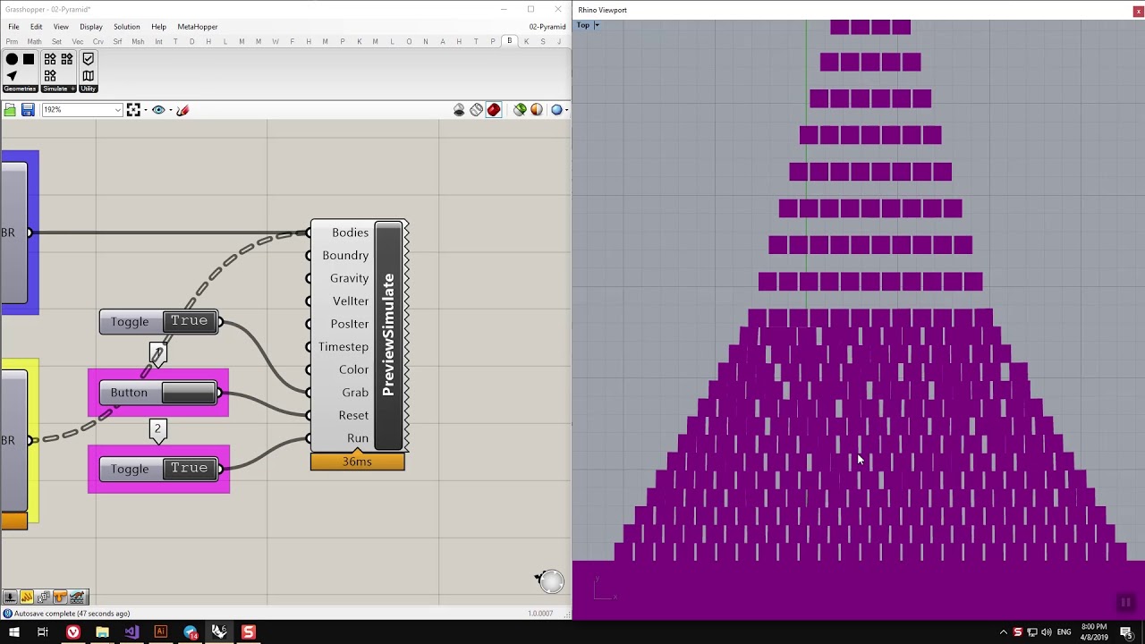
Task: Open the View menu
Action: pos(61,27)
